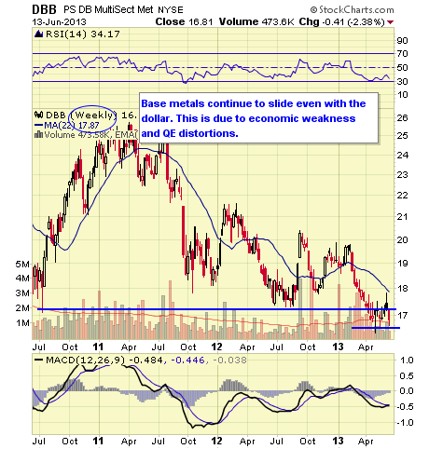Click the gray -0.038 histogram value
429x449 pixels.
click(229, 361)
